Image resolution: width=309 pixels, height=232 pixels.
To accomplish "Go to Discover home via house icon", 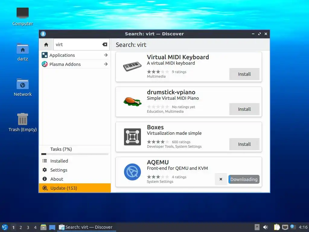I will point(46,45).
